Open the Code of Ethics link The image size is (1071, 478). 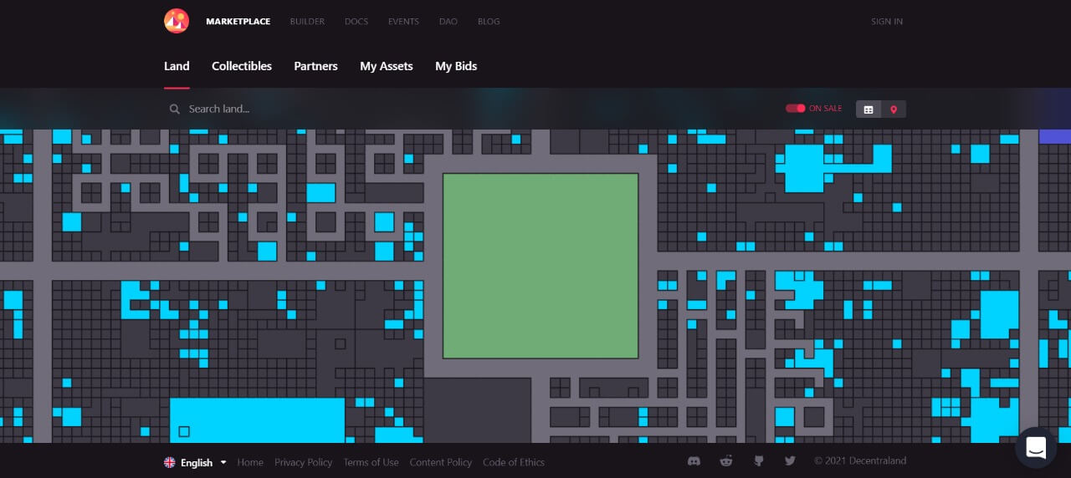[513, 462]
